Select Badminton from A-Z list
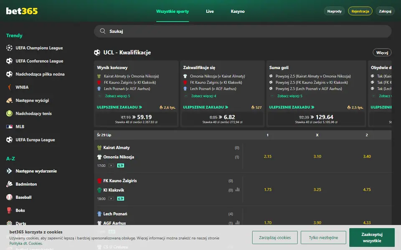The image size is (401, 250). [x=26, y=184]
